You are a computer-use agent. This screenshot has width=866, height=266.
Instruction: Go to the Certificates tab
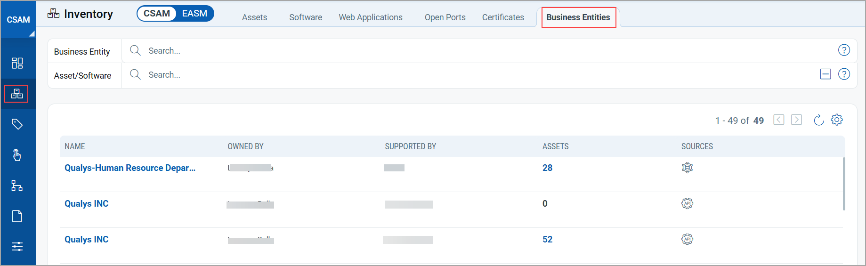pyautogui.click(x=503, y=17)
